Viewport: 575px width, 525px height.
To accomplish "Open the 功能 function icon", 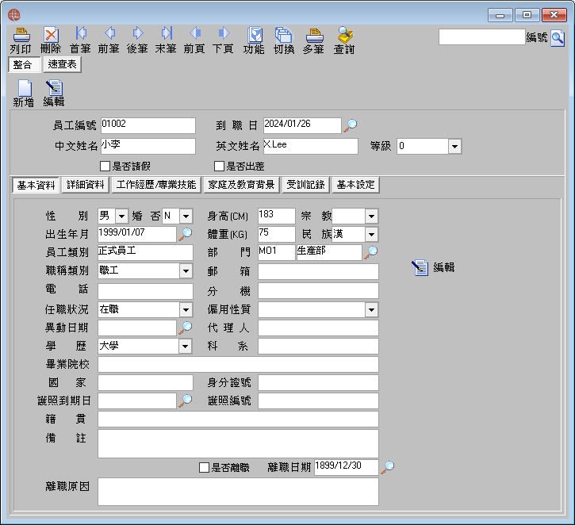I will coord(255,35).
